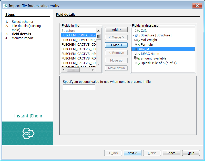Image resolution: width=205 pixels, height=161 pixels.
Task: Click the Lipinski rule field icon
Action: click(x=137, y=63)
